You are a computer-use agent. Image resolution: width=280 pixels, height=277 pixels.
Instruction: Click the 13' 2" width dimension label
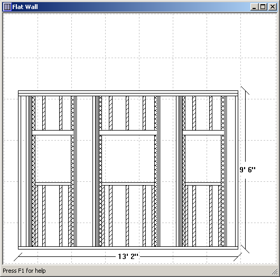click(x=128, y=256)
